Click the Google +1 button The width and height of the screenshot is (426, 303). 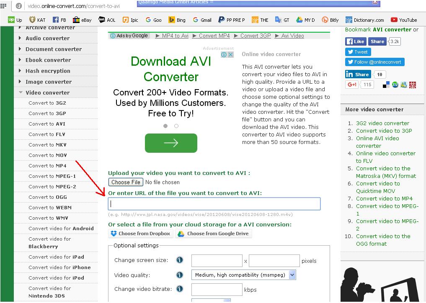tap(352, 85)
